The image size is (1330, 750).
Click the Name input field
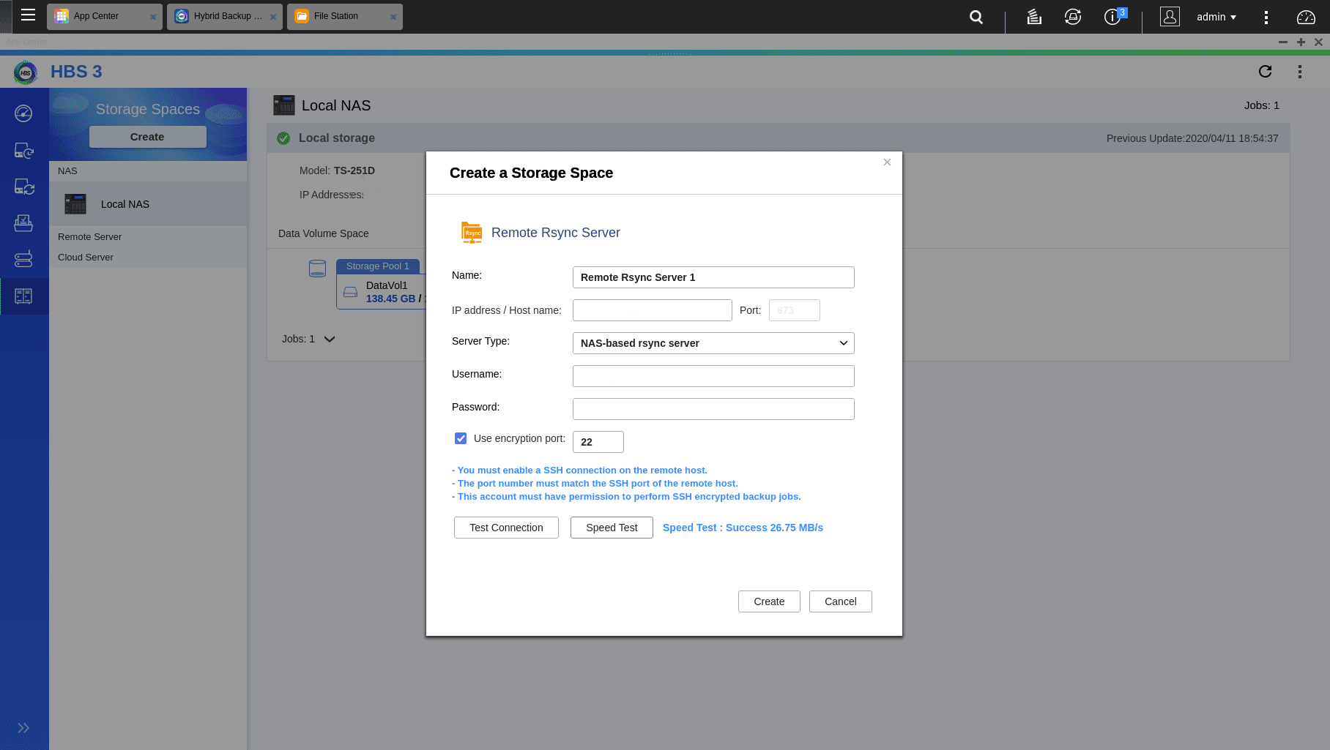point(713,277)
